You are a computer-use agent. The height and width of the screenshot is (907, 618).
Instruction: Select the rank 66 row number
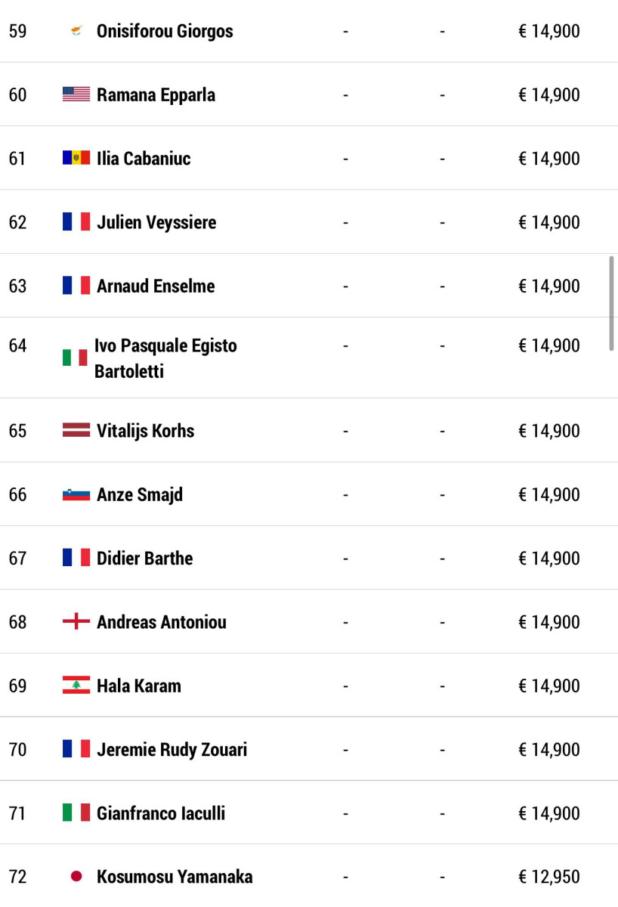point(17,494)
